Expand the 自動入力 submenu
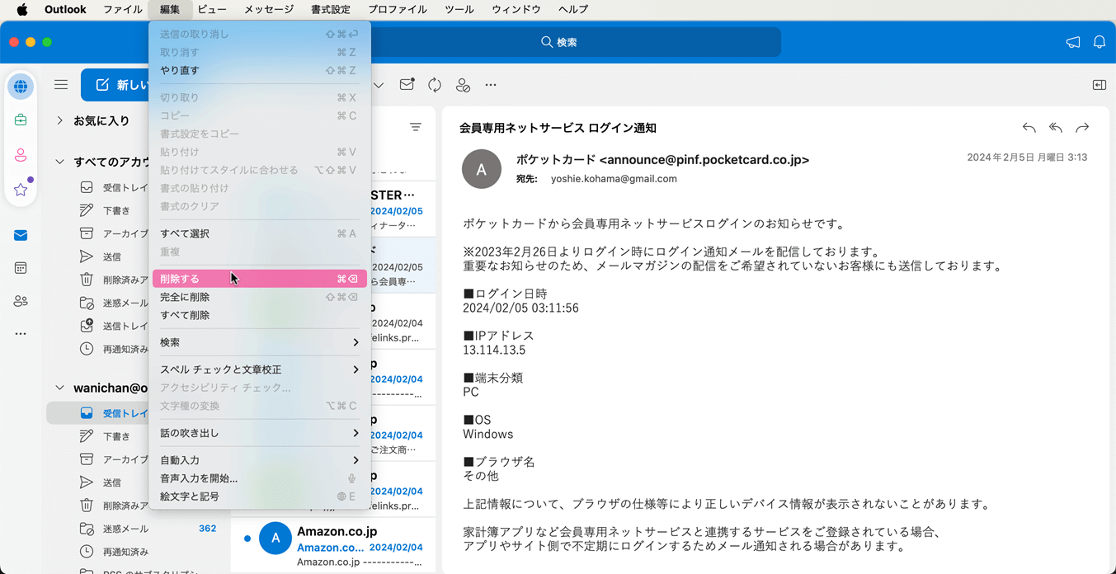The image size is (1116, 574). pyautogui.click(x=260, y=460)
